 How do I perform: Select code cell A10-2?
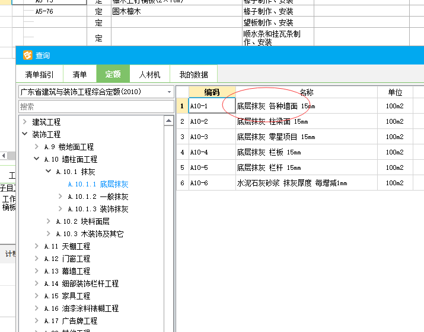coord(212,121)
